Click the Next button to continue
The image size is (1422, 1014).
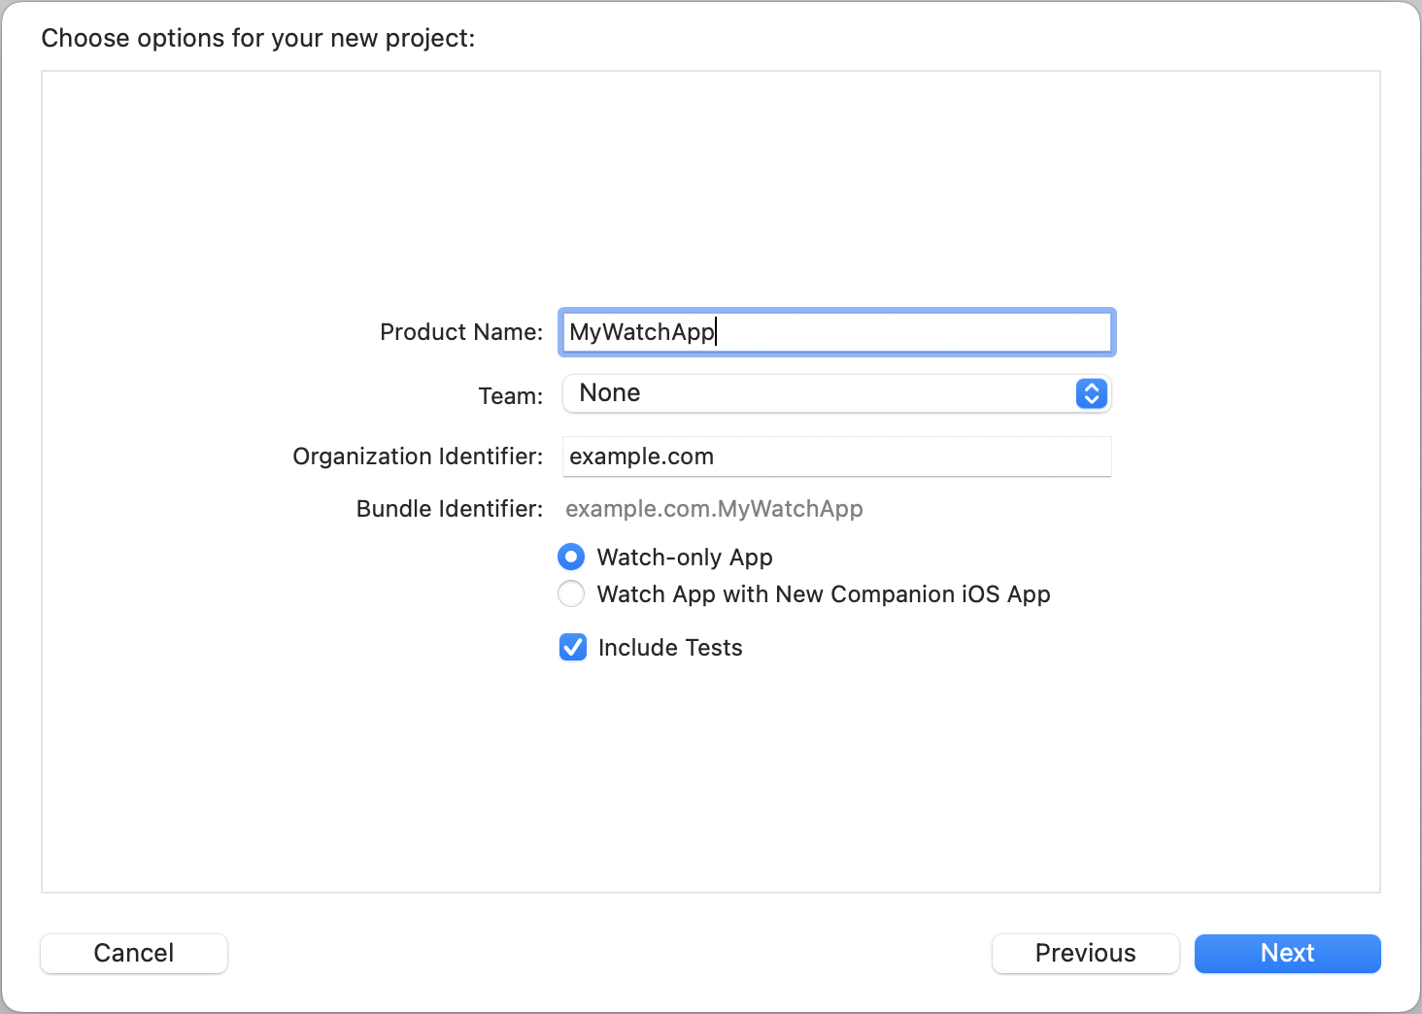1287,953
